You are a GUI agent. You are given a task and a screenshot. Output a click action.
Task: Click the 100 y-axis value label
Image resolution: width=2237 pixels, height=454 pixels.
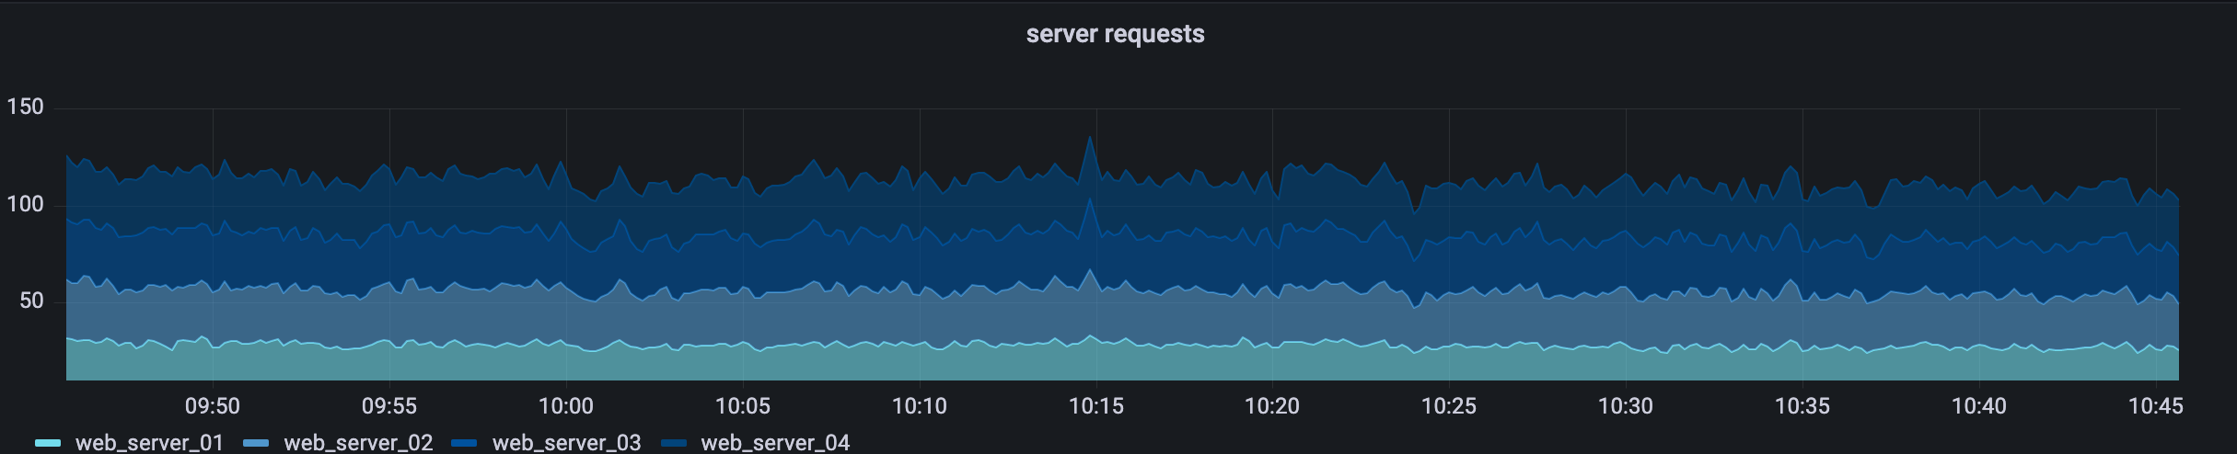click(x=25, y=205)
